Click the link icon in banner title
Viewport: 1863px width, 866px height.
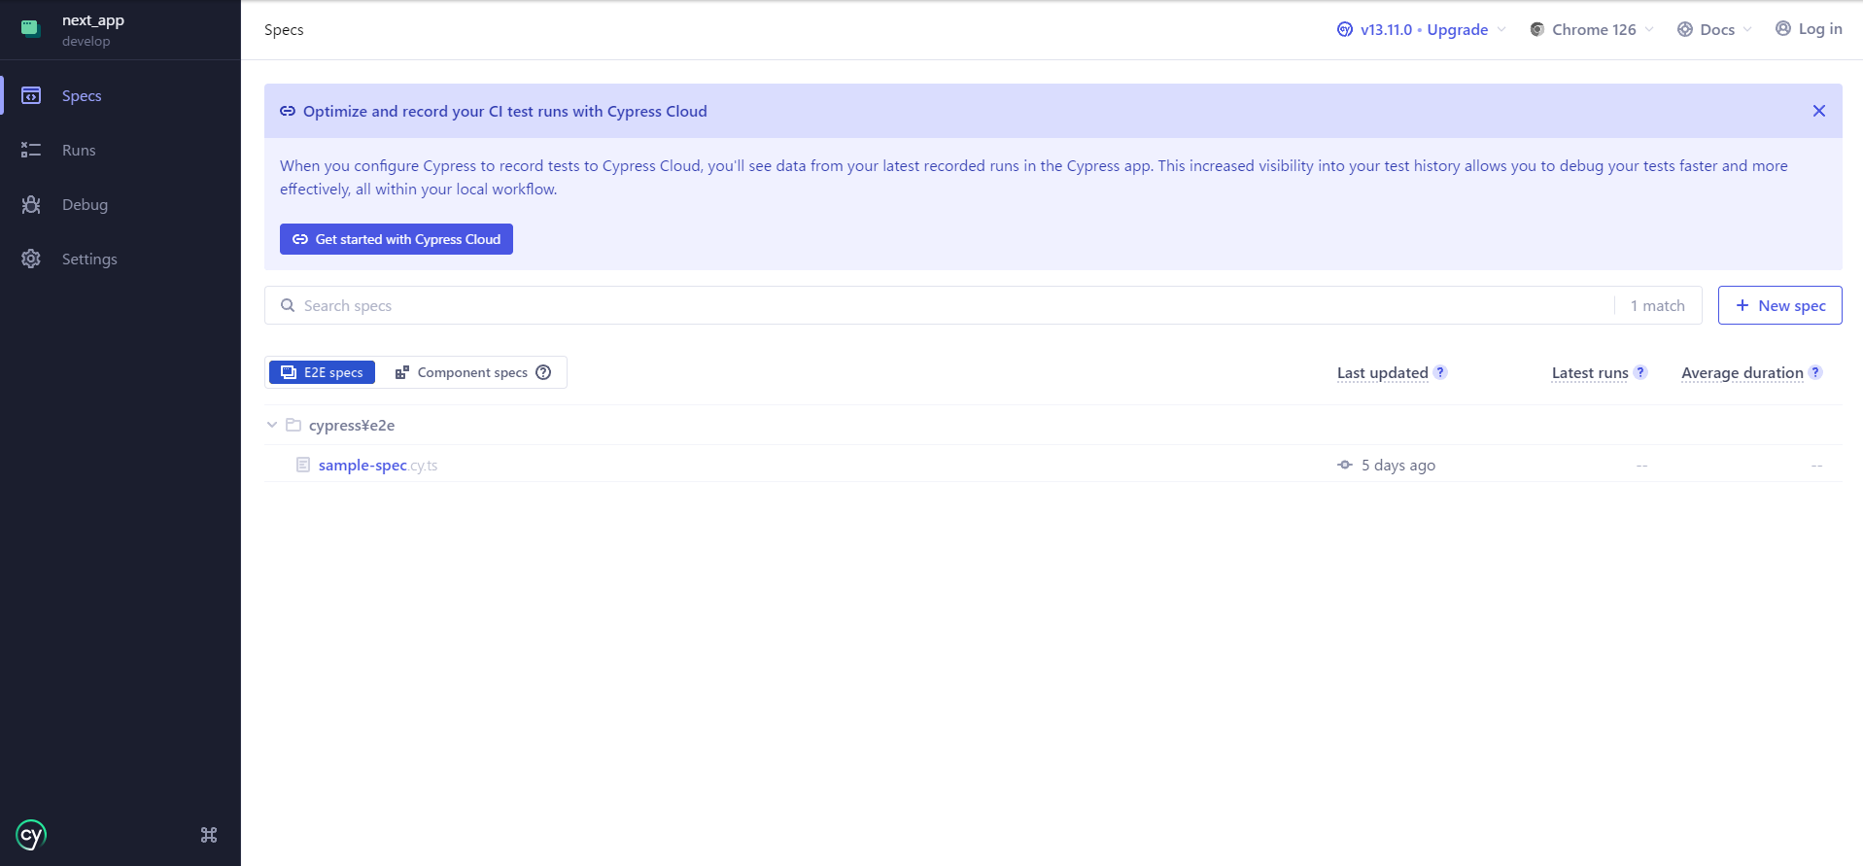click(x=288, y=111)
